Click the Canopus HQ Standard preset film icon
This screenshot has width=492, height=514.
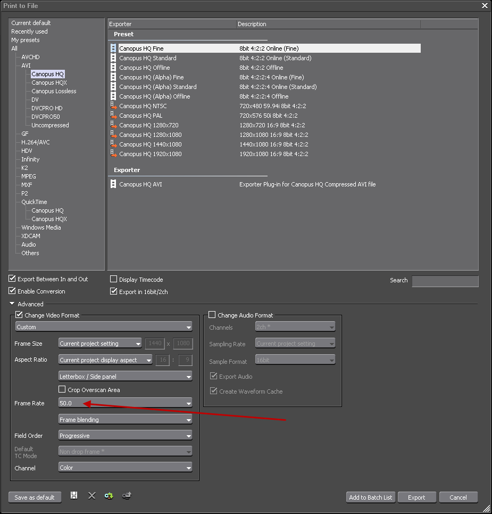click(x=113, y=58)
